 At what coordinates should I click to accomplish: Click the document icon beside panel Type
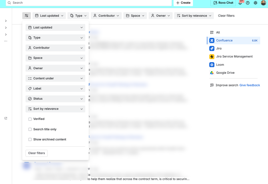coord(30,38)
